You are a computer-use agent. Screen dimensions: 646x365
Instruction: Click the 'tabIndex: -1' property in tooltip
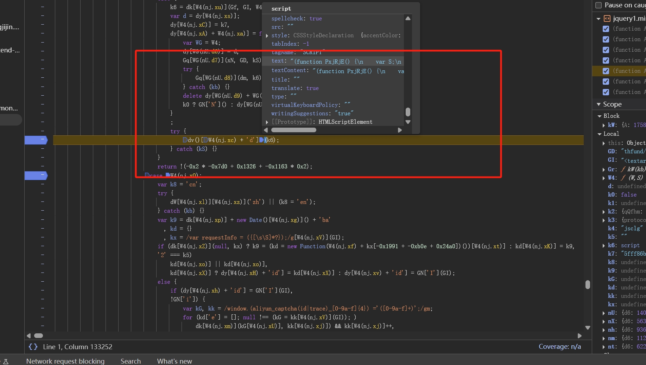[290, 44]
